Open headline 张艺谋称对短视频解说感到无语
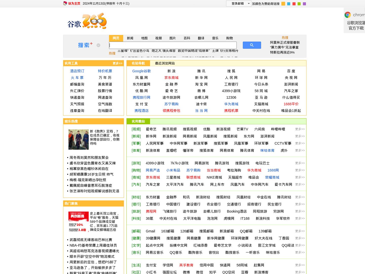The image size is (365, 274). tap(94, 191)
